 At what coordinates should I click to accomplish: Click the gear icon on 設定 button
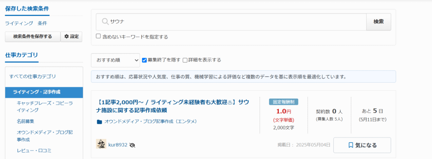[66, 36]
